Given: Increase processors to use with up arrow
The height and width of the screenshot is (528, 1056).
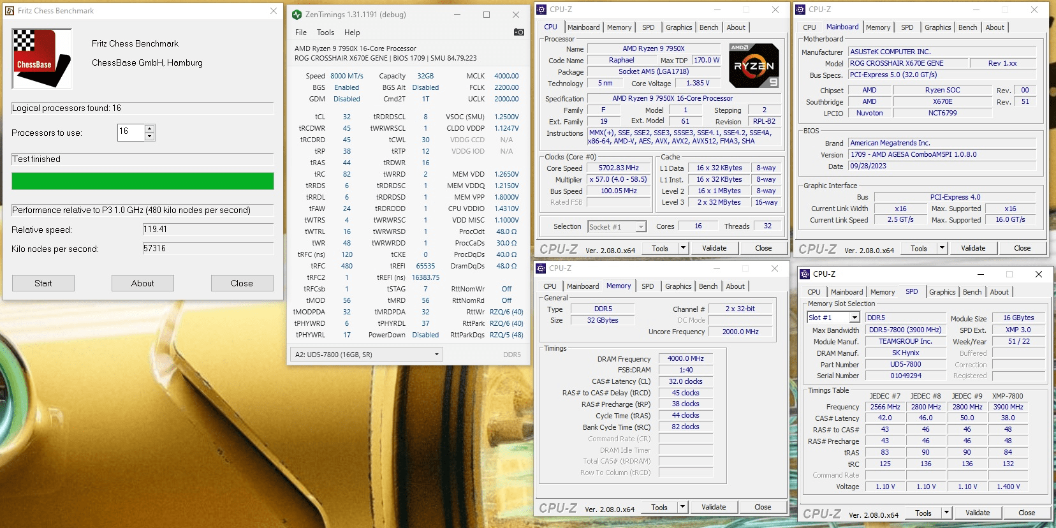Looking at the screenshot, I should tap(149, 129).
